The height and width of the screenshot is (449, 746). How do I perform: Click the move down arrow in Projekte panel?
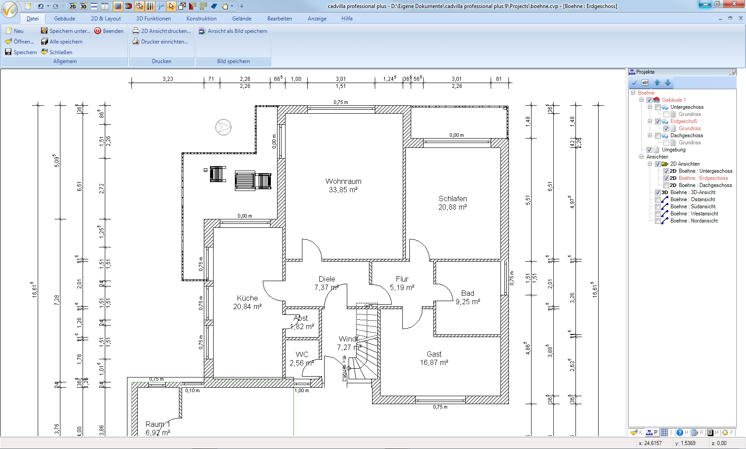(668, 83)
